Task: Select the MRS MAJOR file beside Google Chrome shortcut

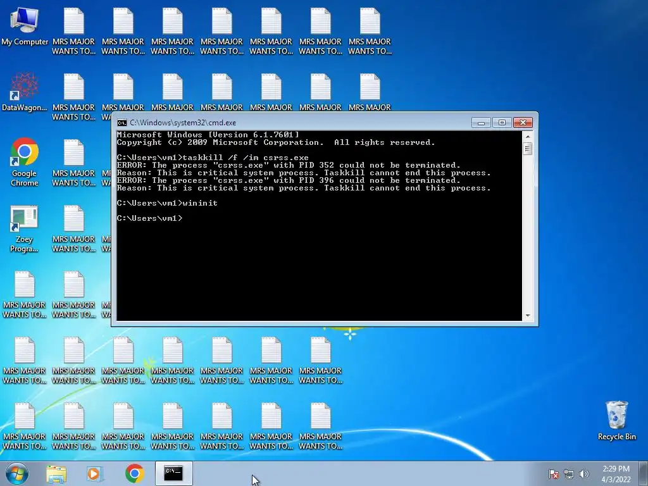Action: (x=73, y=163)
